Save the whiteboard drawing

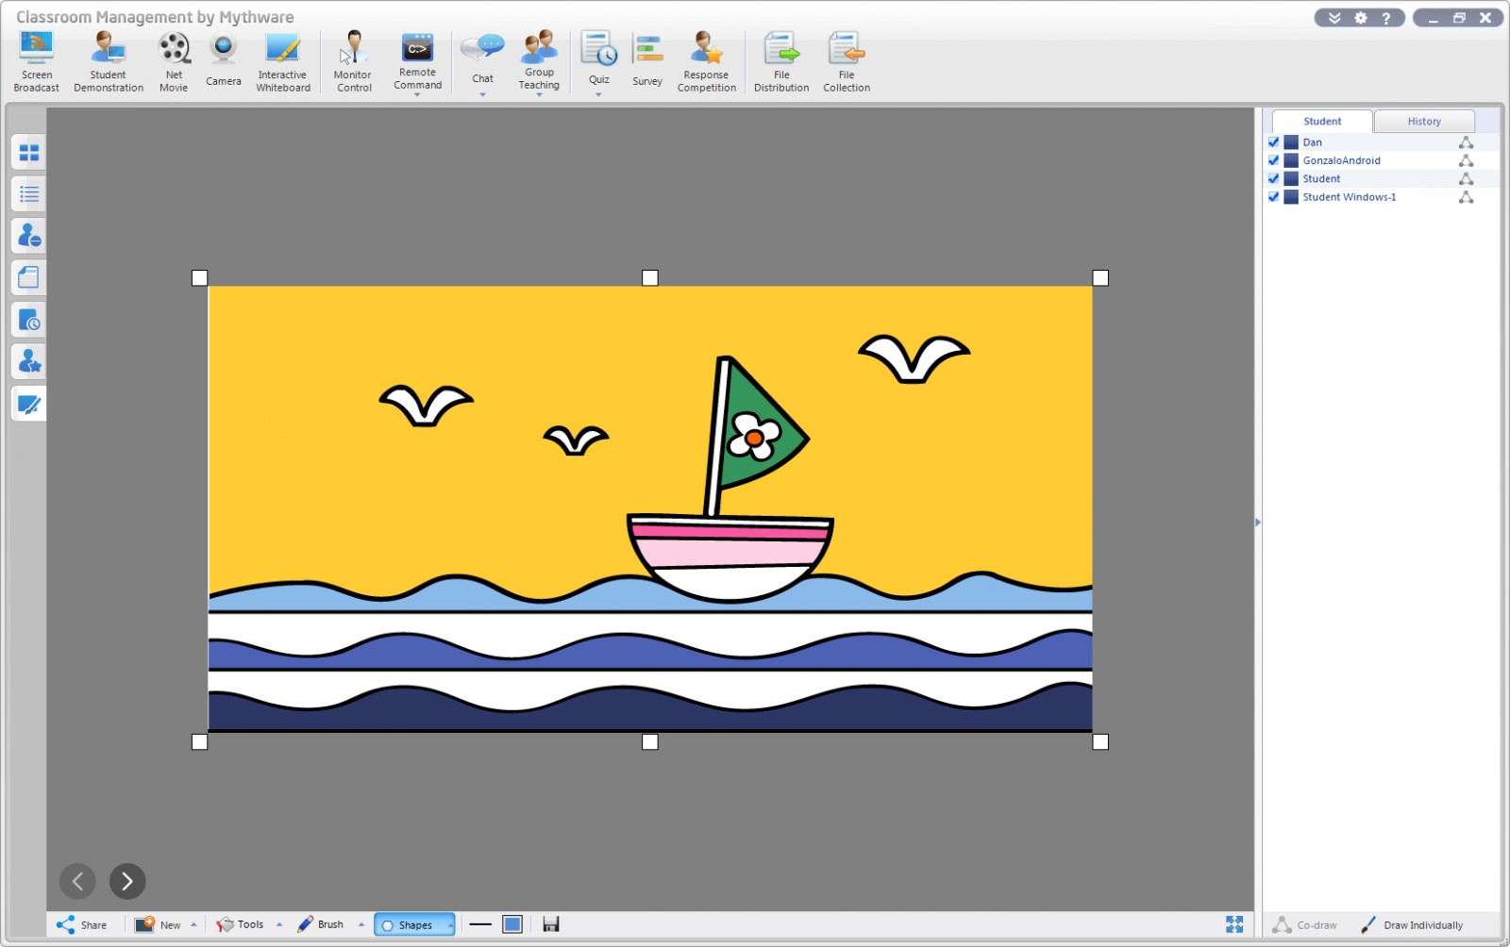click(551, 924)
